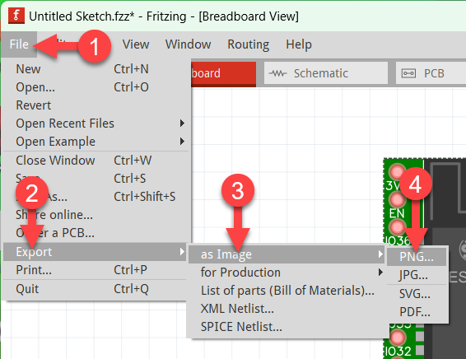Export image as SVG...
The image size is (466, 359).
point(417,294)
